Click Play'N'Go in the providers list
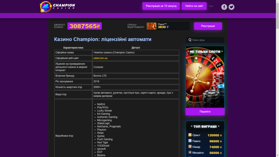The height and width of the screenshot is (157, 279). [103, 107]
